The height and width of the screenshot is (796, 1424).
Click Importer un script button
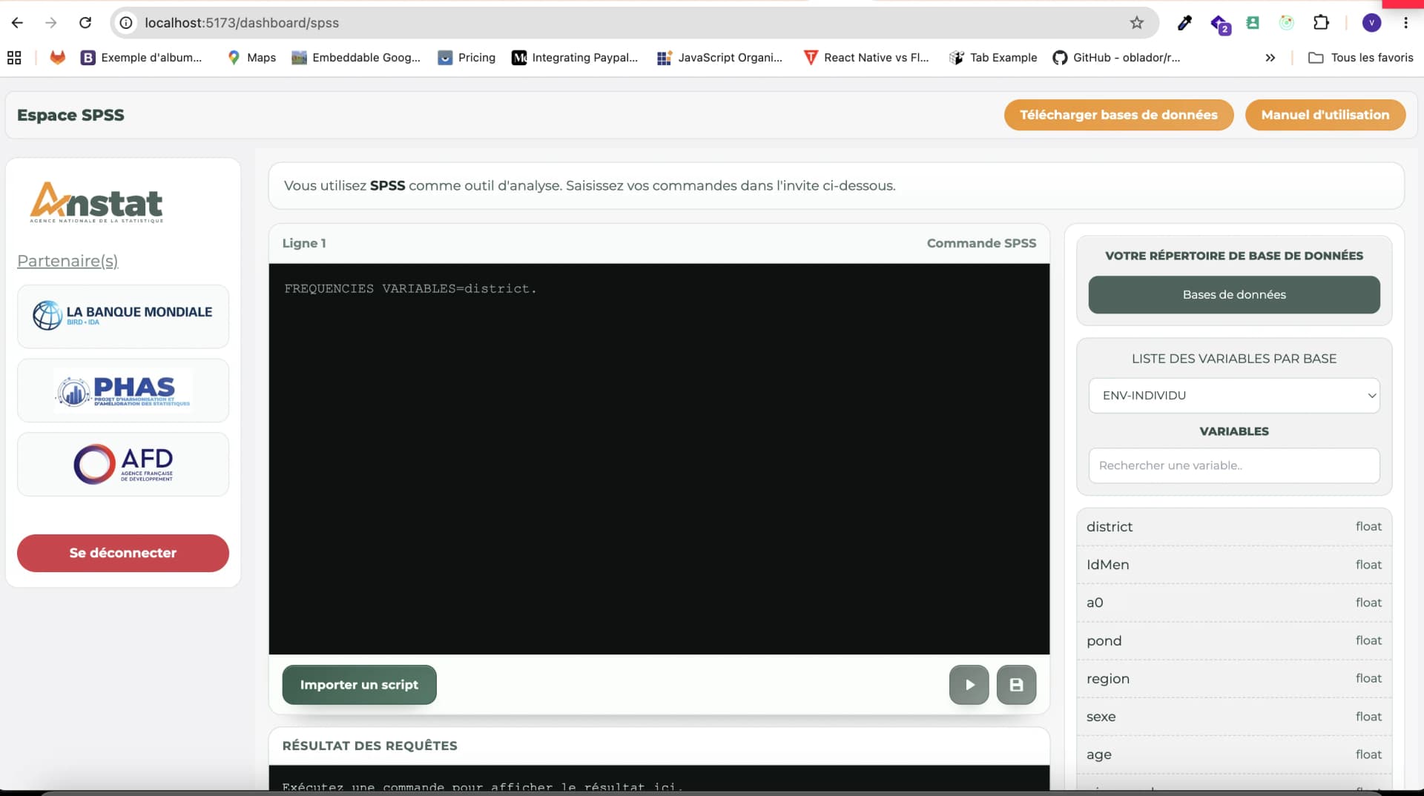[x=359, y=685]
